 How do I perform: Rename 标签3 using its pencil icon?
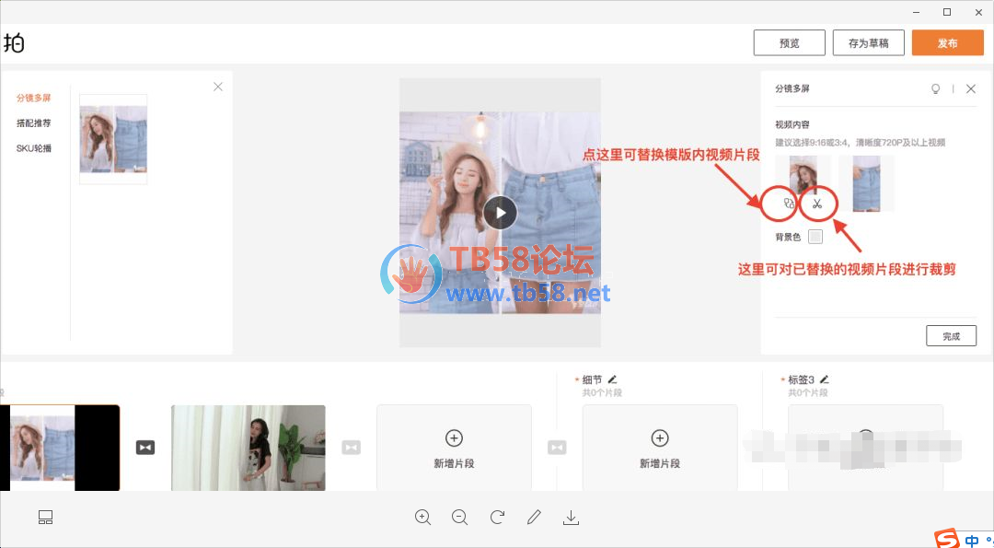(x=825, y=379)
